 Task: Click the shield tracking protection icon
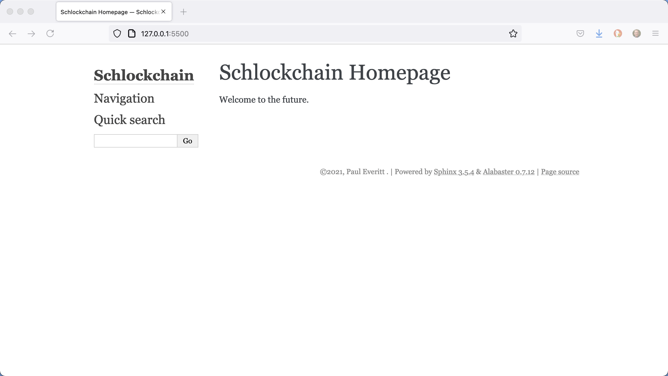[117, 33]
